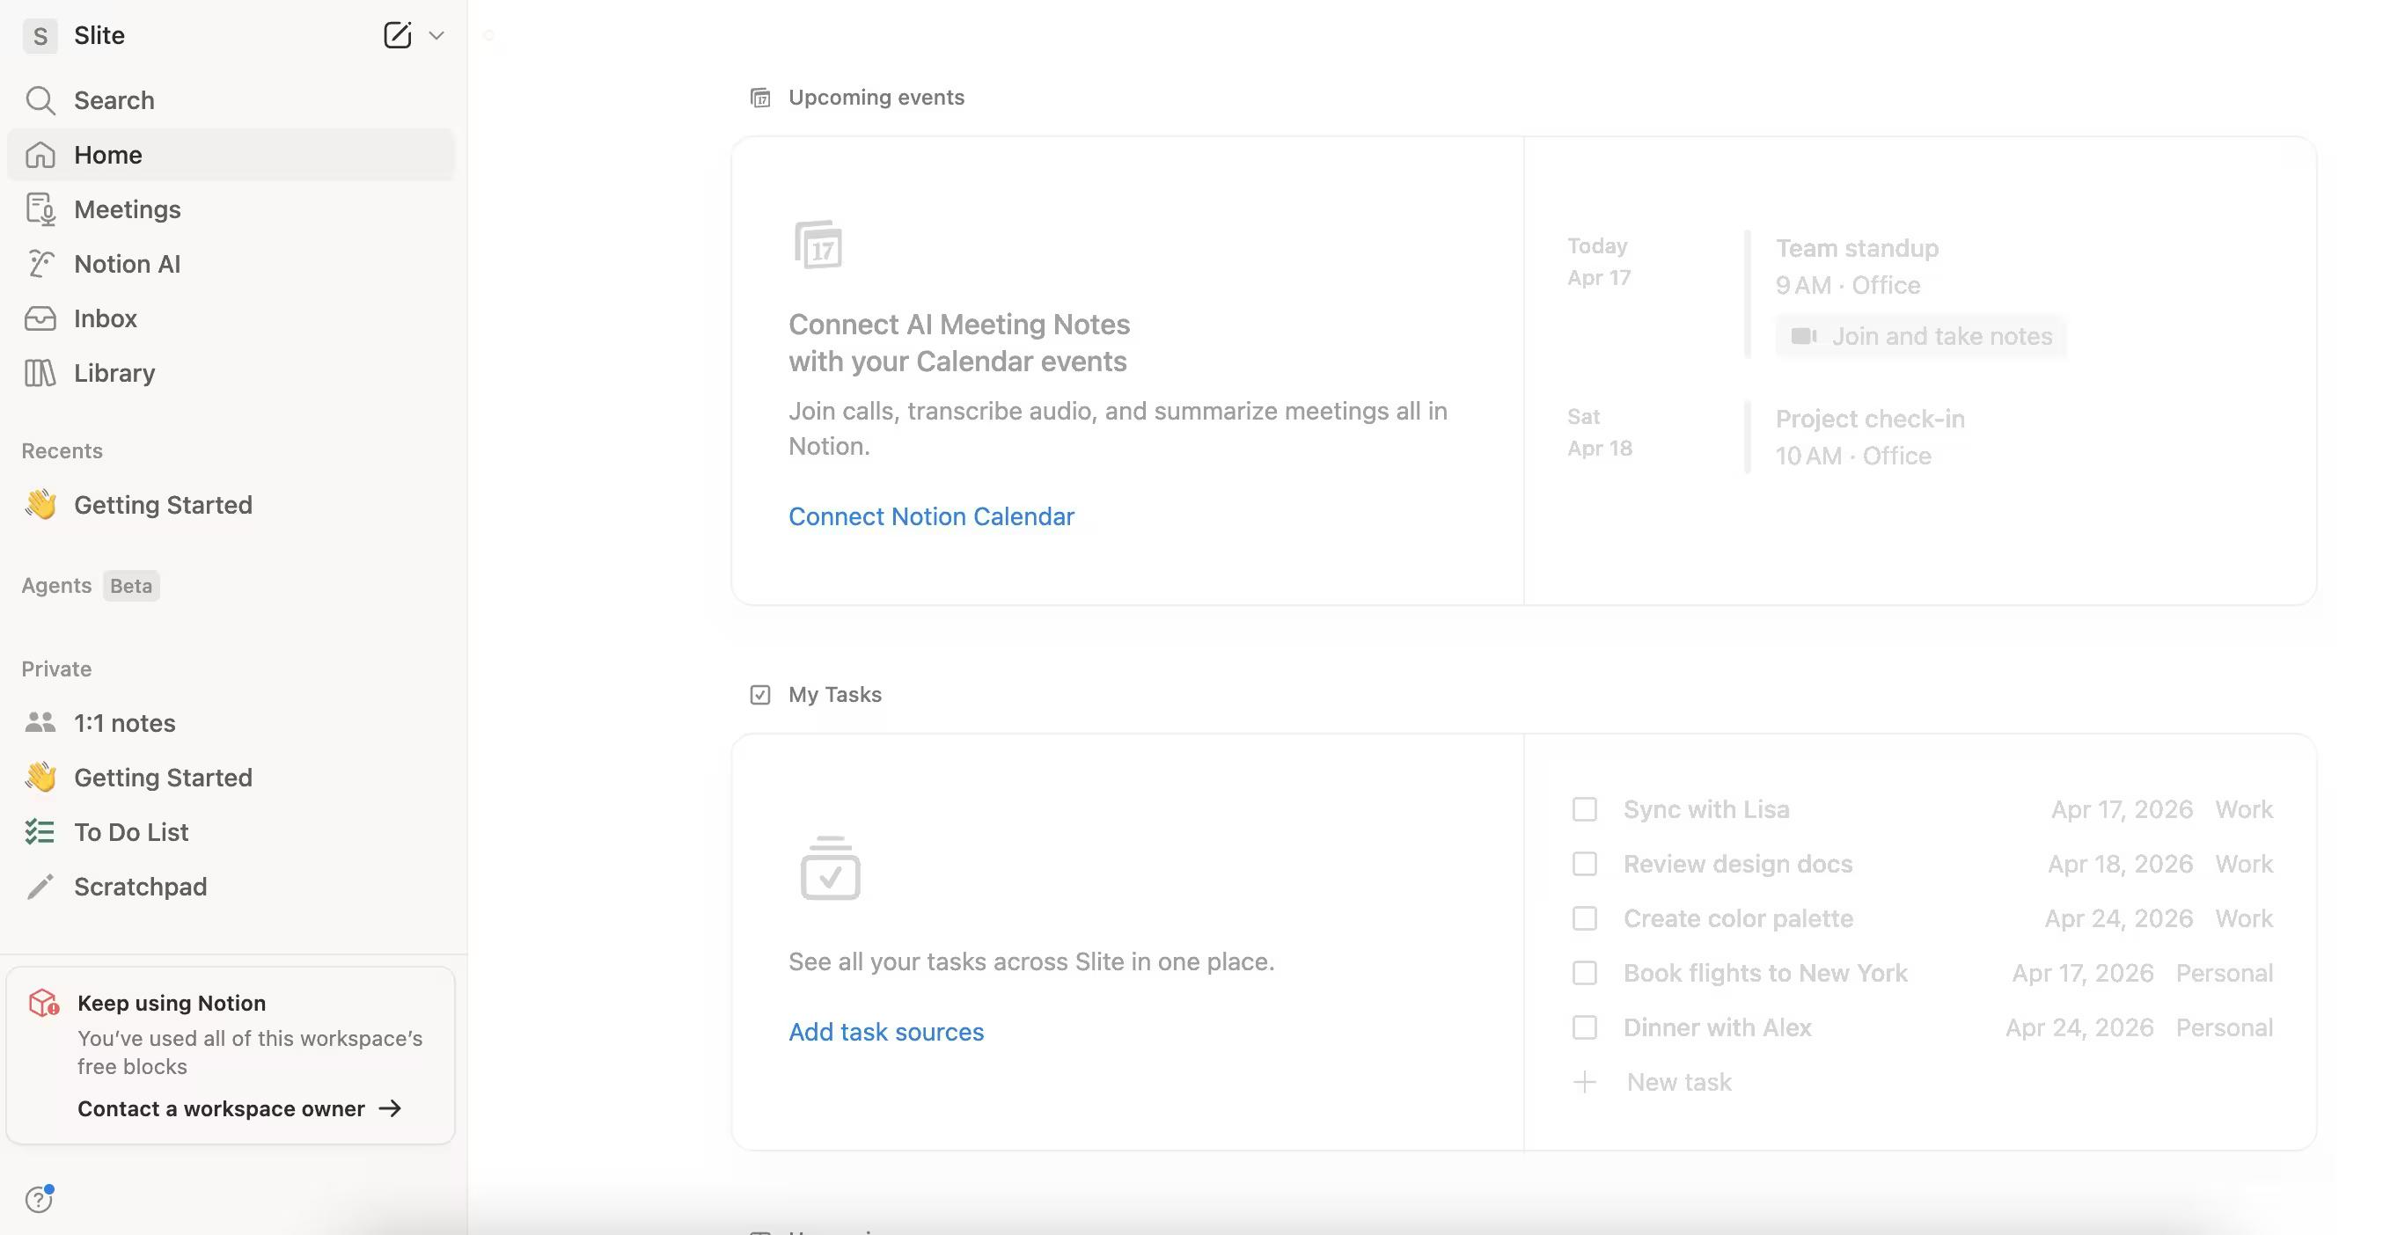Click the My Tasks checkbox icon

point(760,695)
